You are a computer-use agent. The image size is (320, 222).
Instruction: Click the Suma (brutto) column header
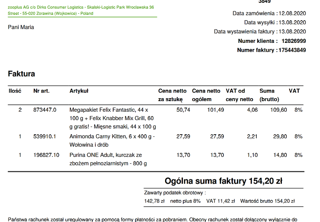[269, 95]
